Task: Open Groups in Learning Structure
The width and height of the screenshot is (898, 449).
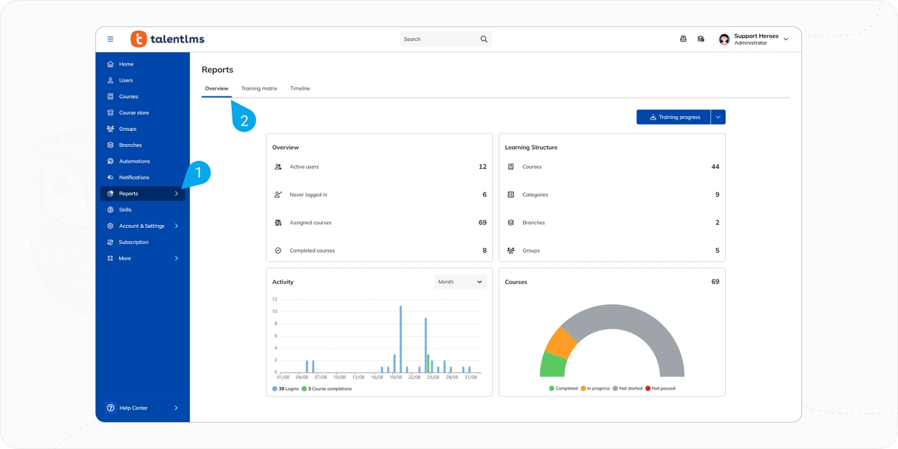Action: pyautogui.click(x=612, y=251)
